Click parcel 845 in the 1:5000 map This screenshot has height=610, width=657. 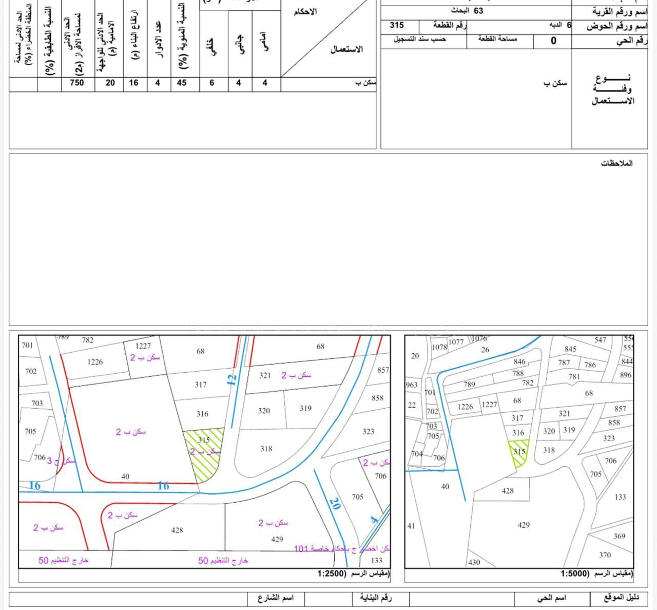tap(570, 349)
